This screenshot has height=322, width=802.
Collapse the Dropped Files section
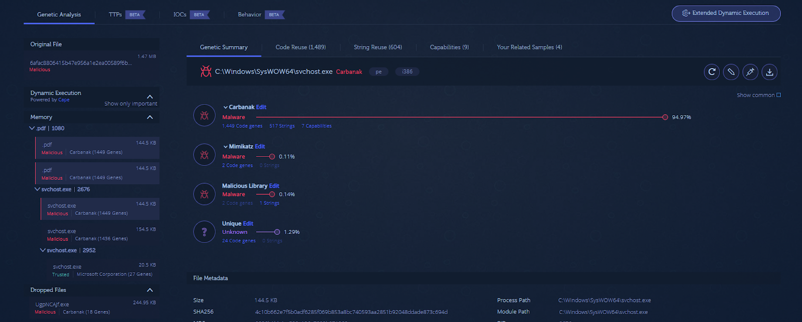click(150, 290)
